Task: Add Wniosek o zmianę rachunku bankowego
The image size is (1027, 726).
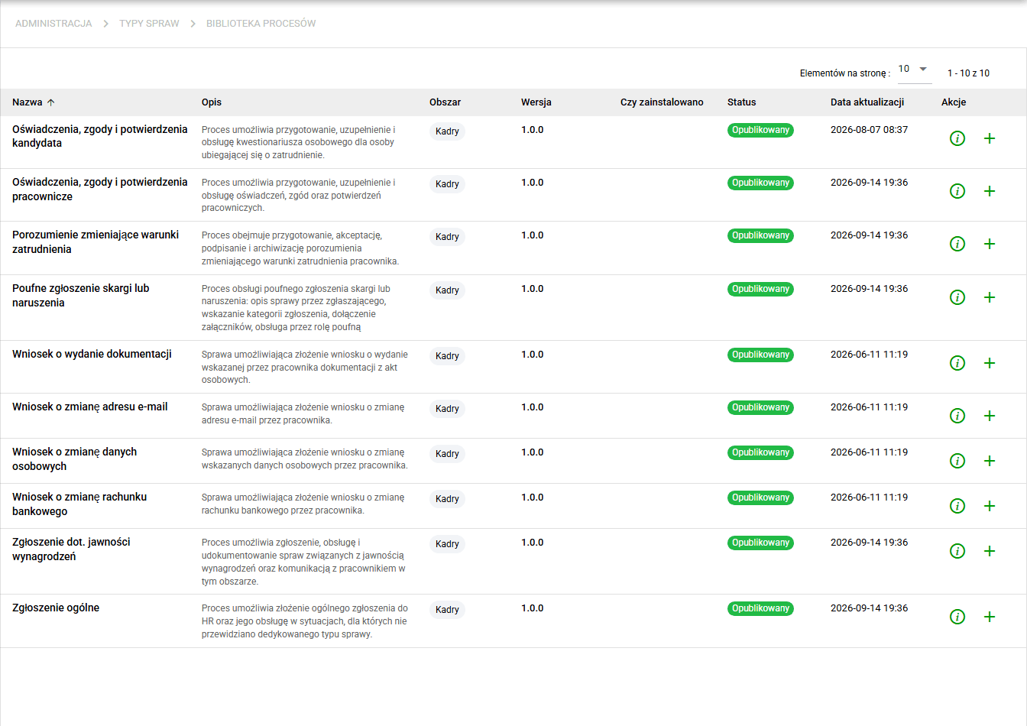Action: click(990, 506)
